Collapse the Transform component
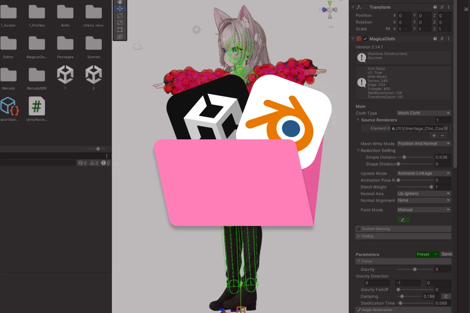This screenshot has height=313, width=470. (x=353, y=7)
